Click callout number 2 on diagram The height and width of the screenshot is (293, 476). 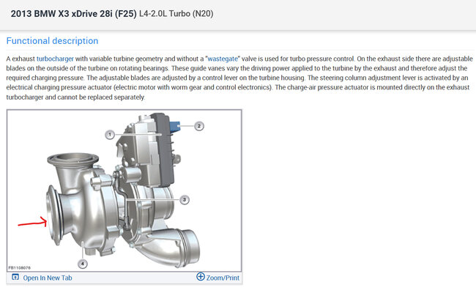[199, 126]
